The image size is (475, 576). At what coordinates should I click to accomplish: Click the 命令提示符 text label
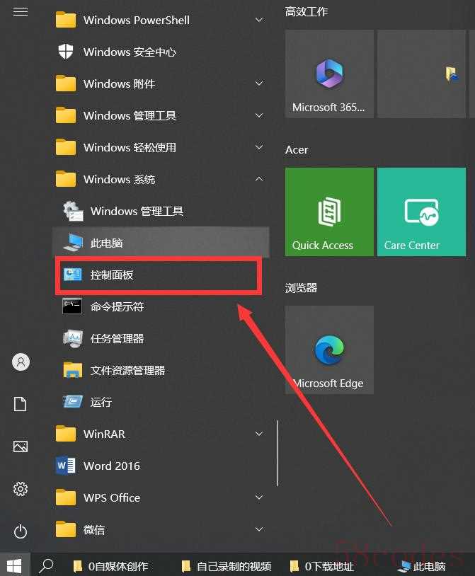click(x=117, y=306)
